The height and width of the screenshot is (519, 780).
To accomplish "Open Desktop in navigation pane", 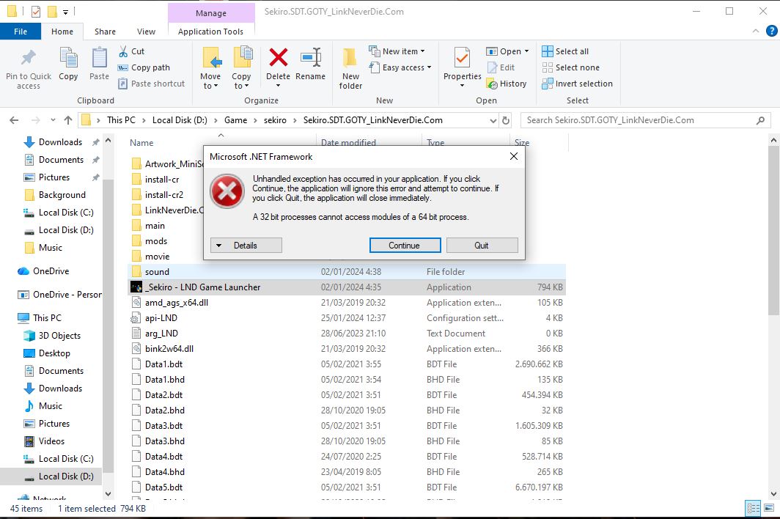I will [54, 353].
